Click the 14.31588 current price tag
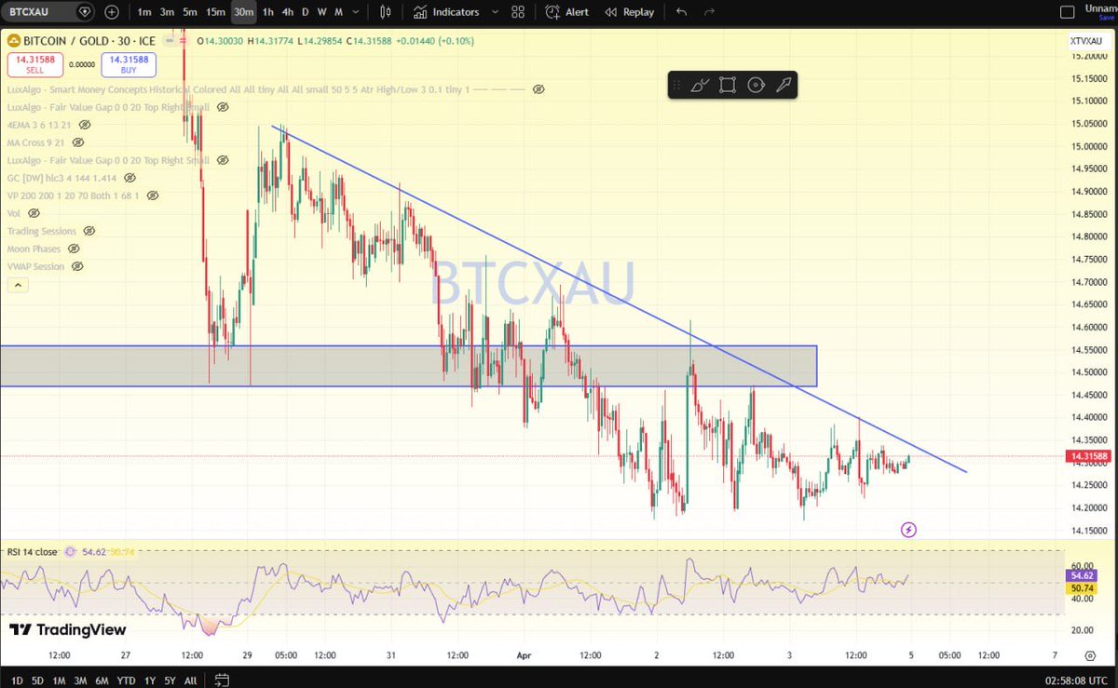 (1088, 456)
